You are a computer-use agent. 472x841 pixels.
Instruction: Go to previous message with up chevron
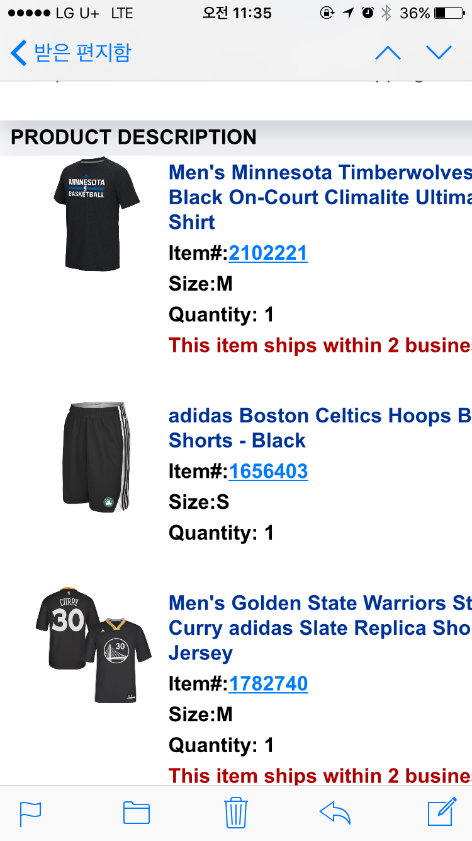(388, 52)
